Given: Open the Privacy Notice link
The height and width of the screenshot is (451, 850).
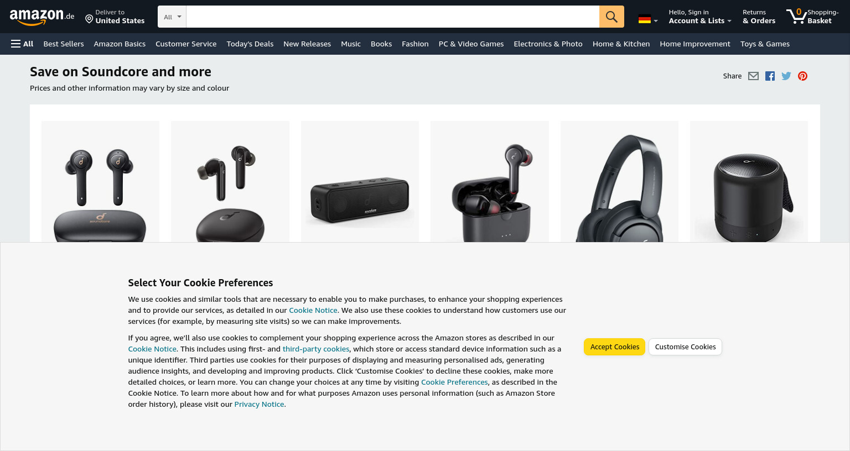Looking at the screenshot, I should 259,405.
